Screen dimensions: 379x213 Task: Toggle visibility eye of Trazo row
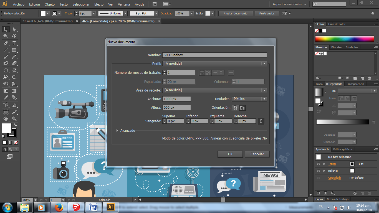tap(318, 164)
